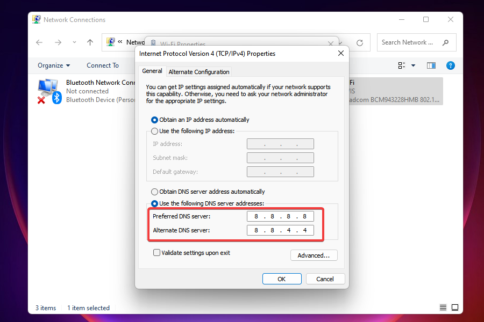
Task: Go up one folder level
Action: (90, 42)
